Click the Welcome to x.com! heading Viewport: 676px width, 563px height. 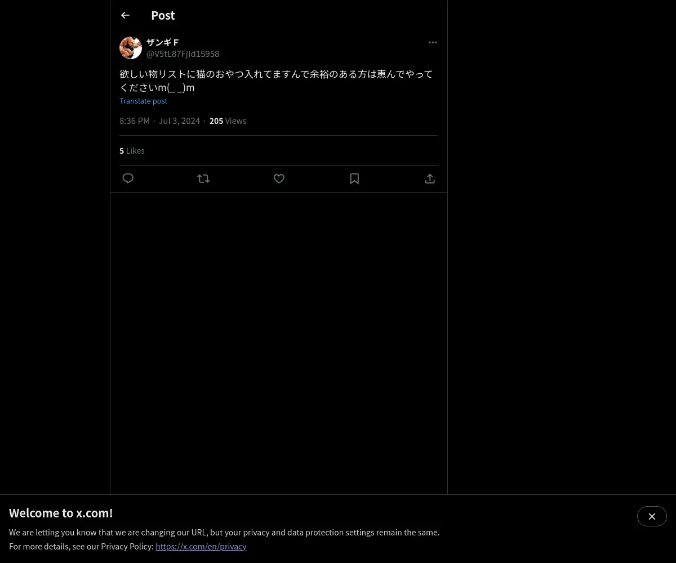(61, 513)
